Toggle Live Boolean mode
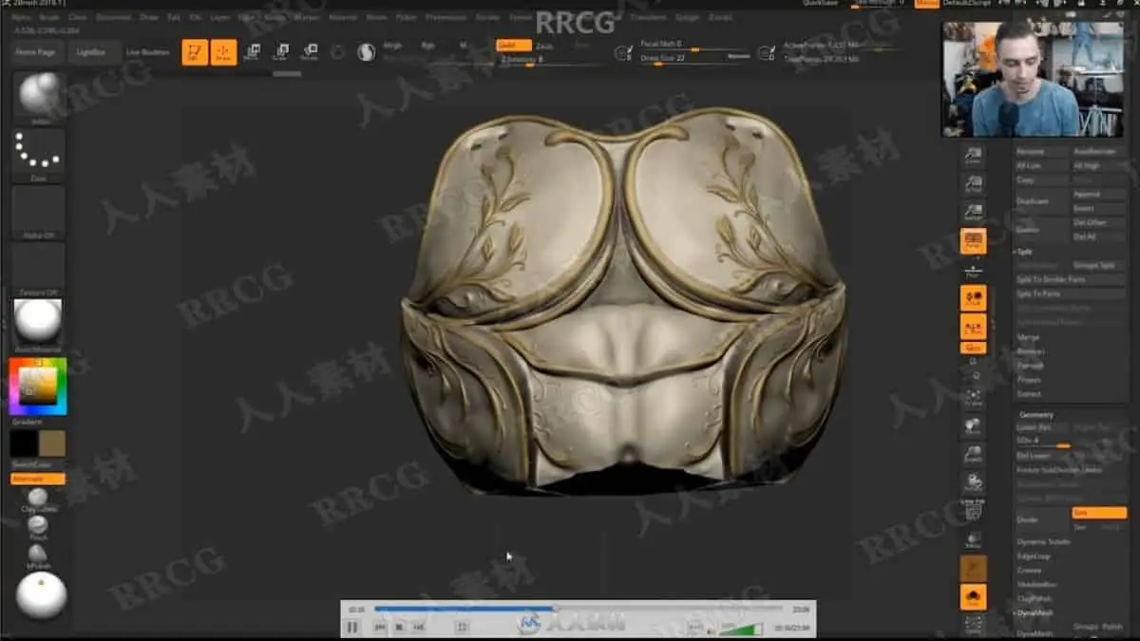 [x=148, y=52]
